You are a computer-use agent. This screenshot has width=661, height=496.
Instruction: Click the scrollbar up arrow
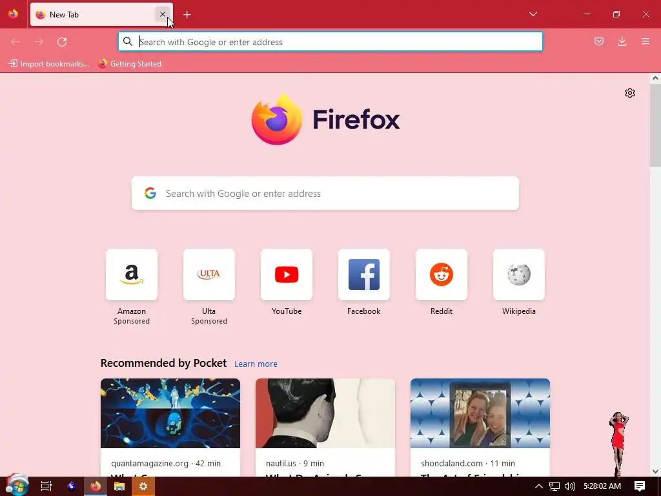click(655, 78)
